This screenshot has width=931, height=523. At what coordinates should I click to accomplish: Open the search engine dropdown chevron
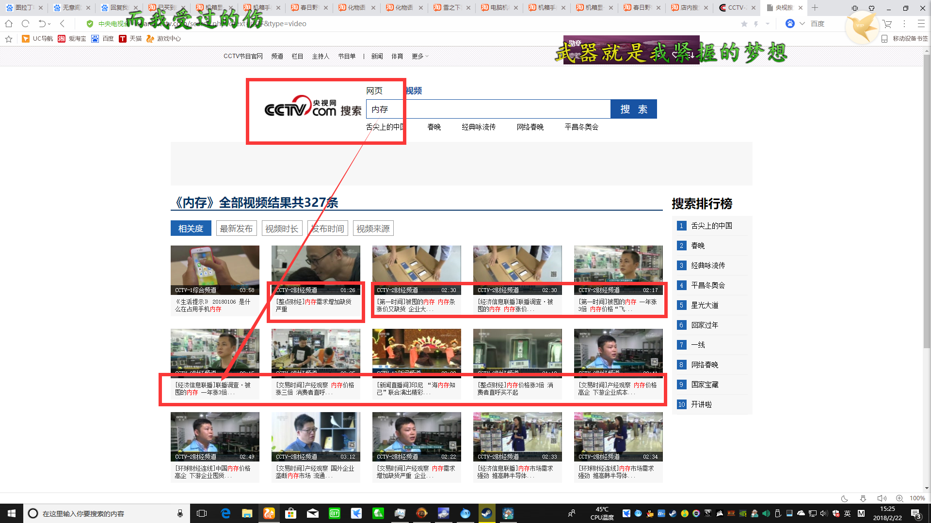click(802, 24)
